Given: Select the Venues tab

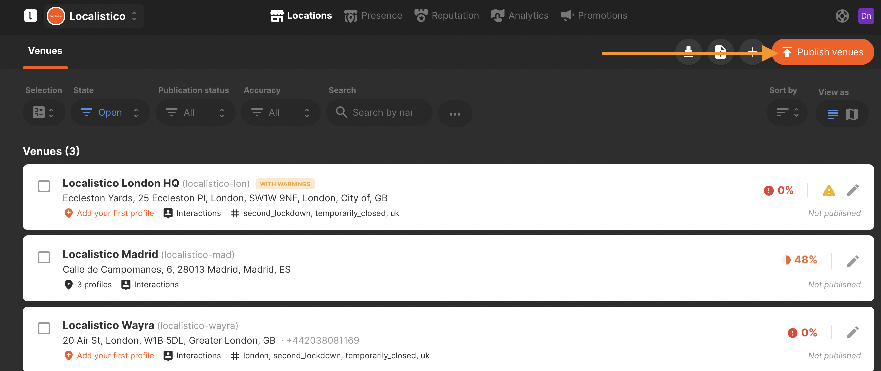Looking at the screenshot, I should click(x=45, y=51).
